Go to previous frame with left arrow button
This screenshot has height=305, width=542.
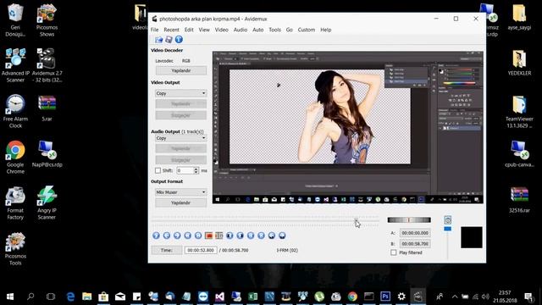[167, 236]
